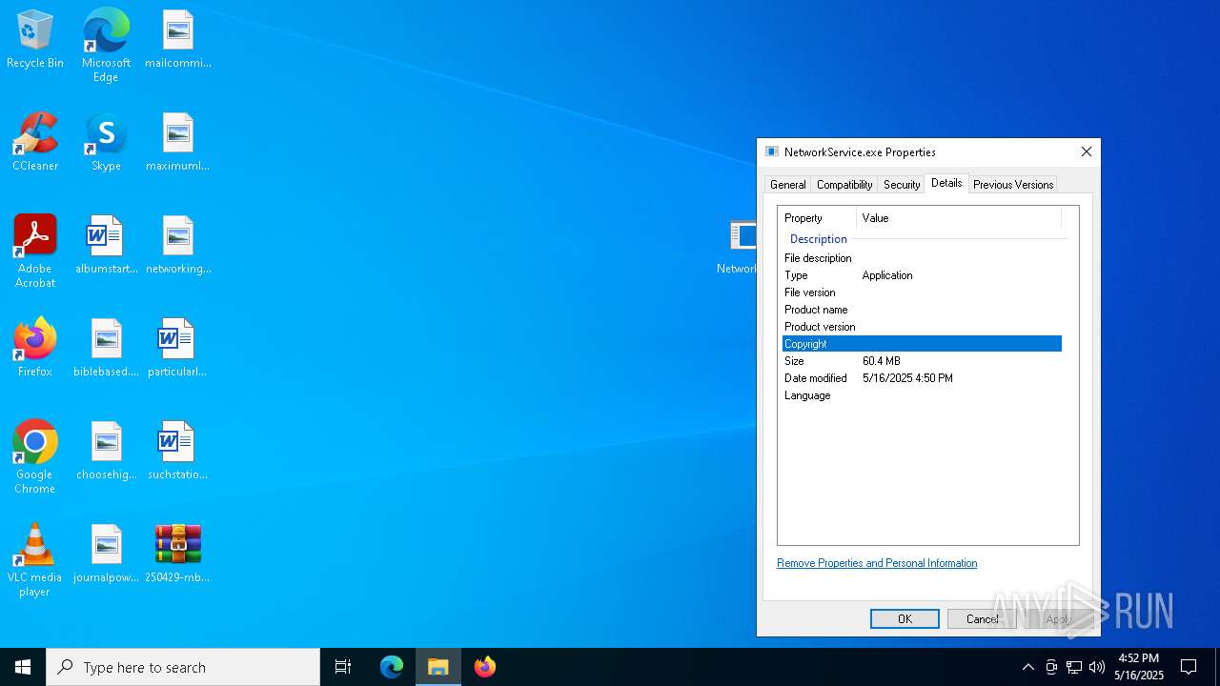1220x686 pixels.
Task: Select the 250429-mb... WinRAR archive
Action: coord(178,555)
